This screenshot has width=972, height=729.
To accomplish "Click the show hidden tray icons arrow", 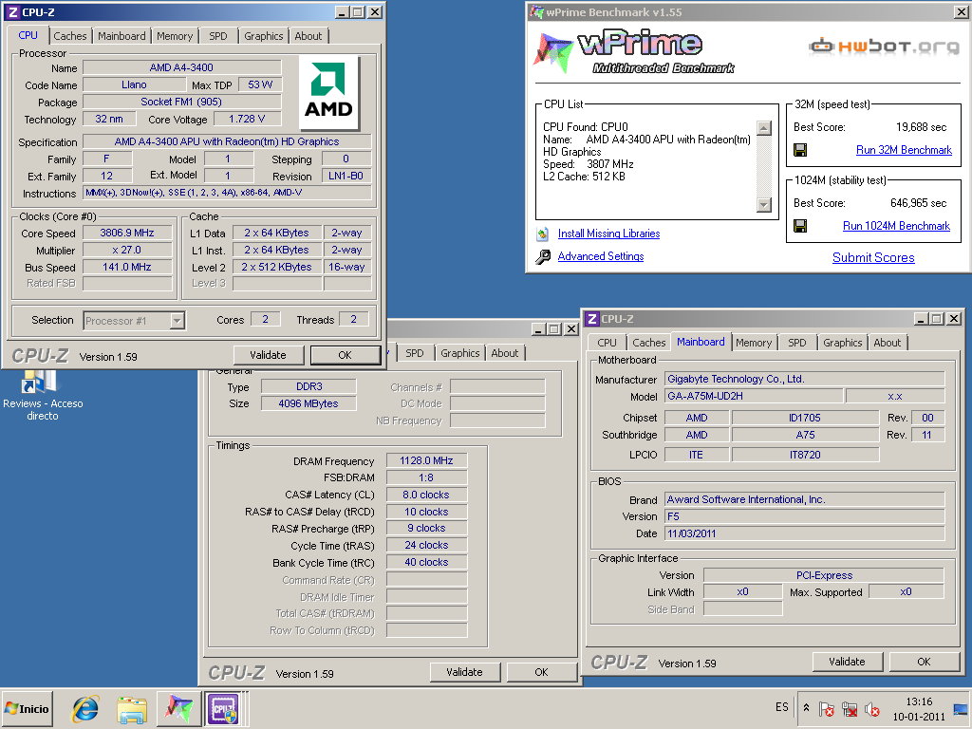I will pyautogui.click(x=806, y=707).
